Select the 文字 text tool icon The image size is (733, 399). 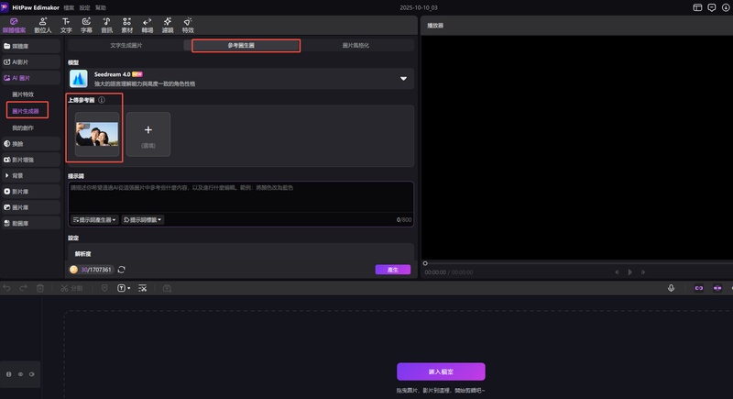click(x=66, y=21)
